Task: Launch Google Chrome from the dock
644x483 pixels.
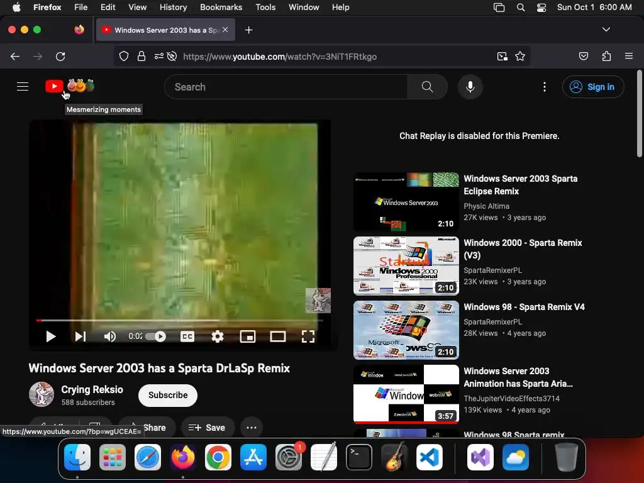Action: tap(218, 457)
